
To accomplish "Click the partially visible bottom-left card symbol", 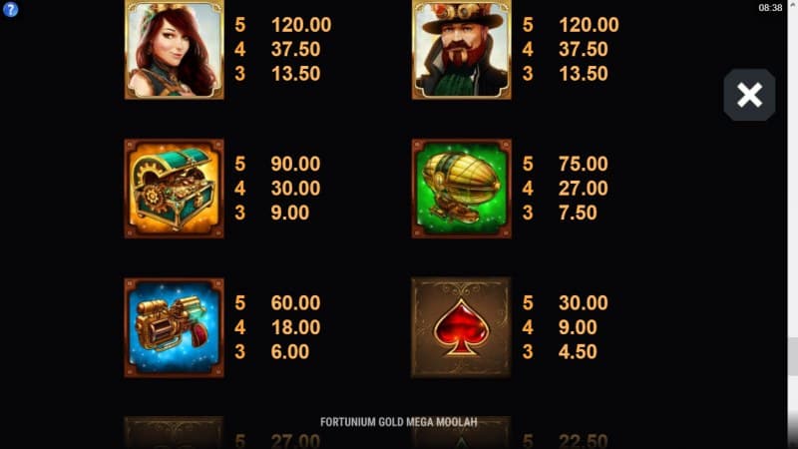I will click(x=174, y=433).
